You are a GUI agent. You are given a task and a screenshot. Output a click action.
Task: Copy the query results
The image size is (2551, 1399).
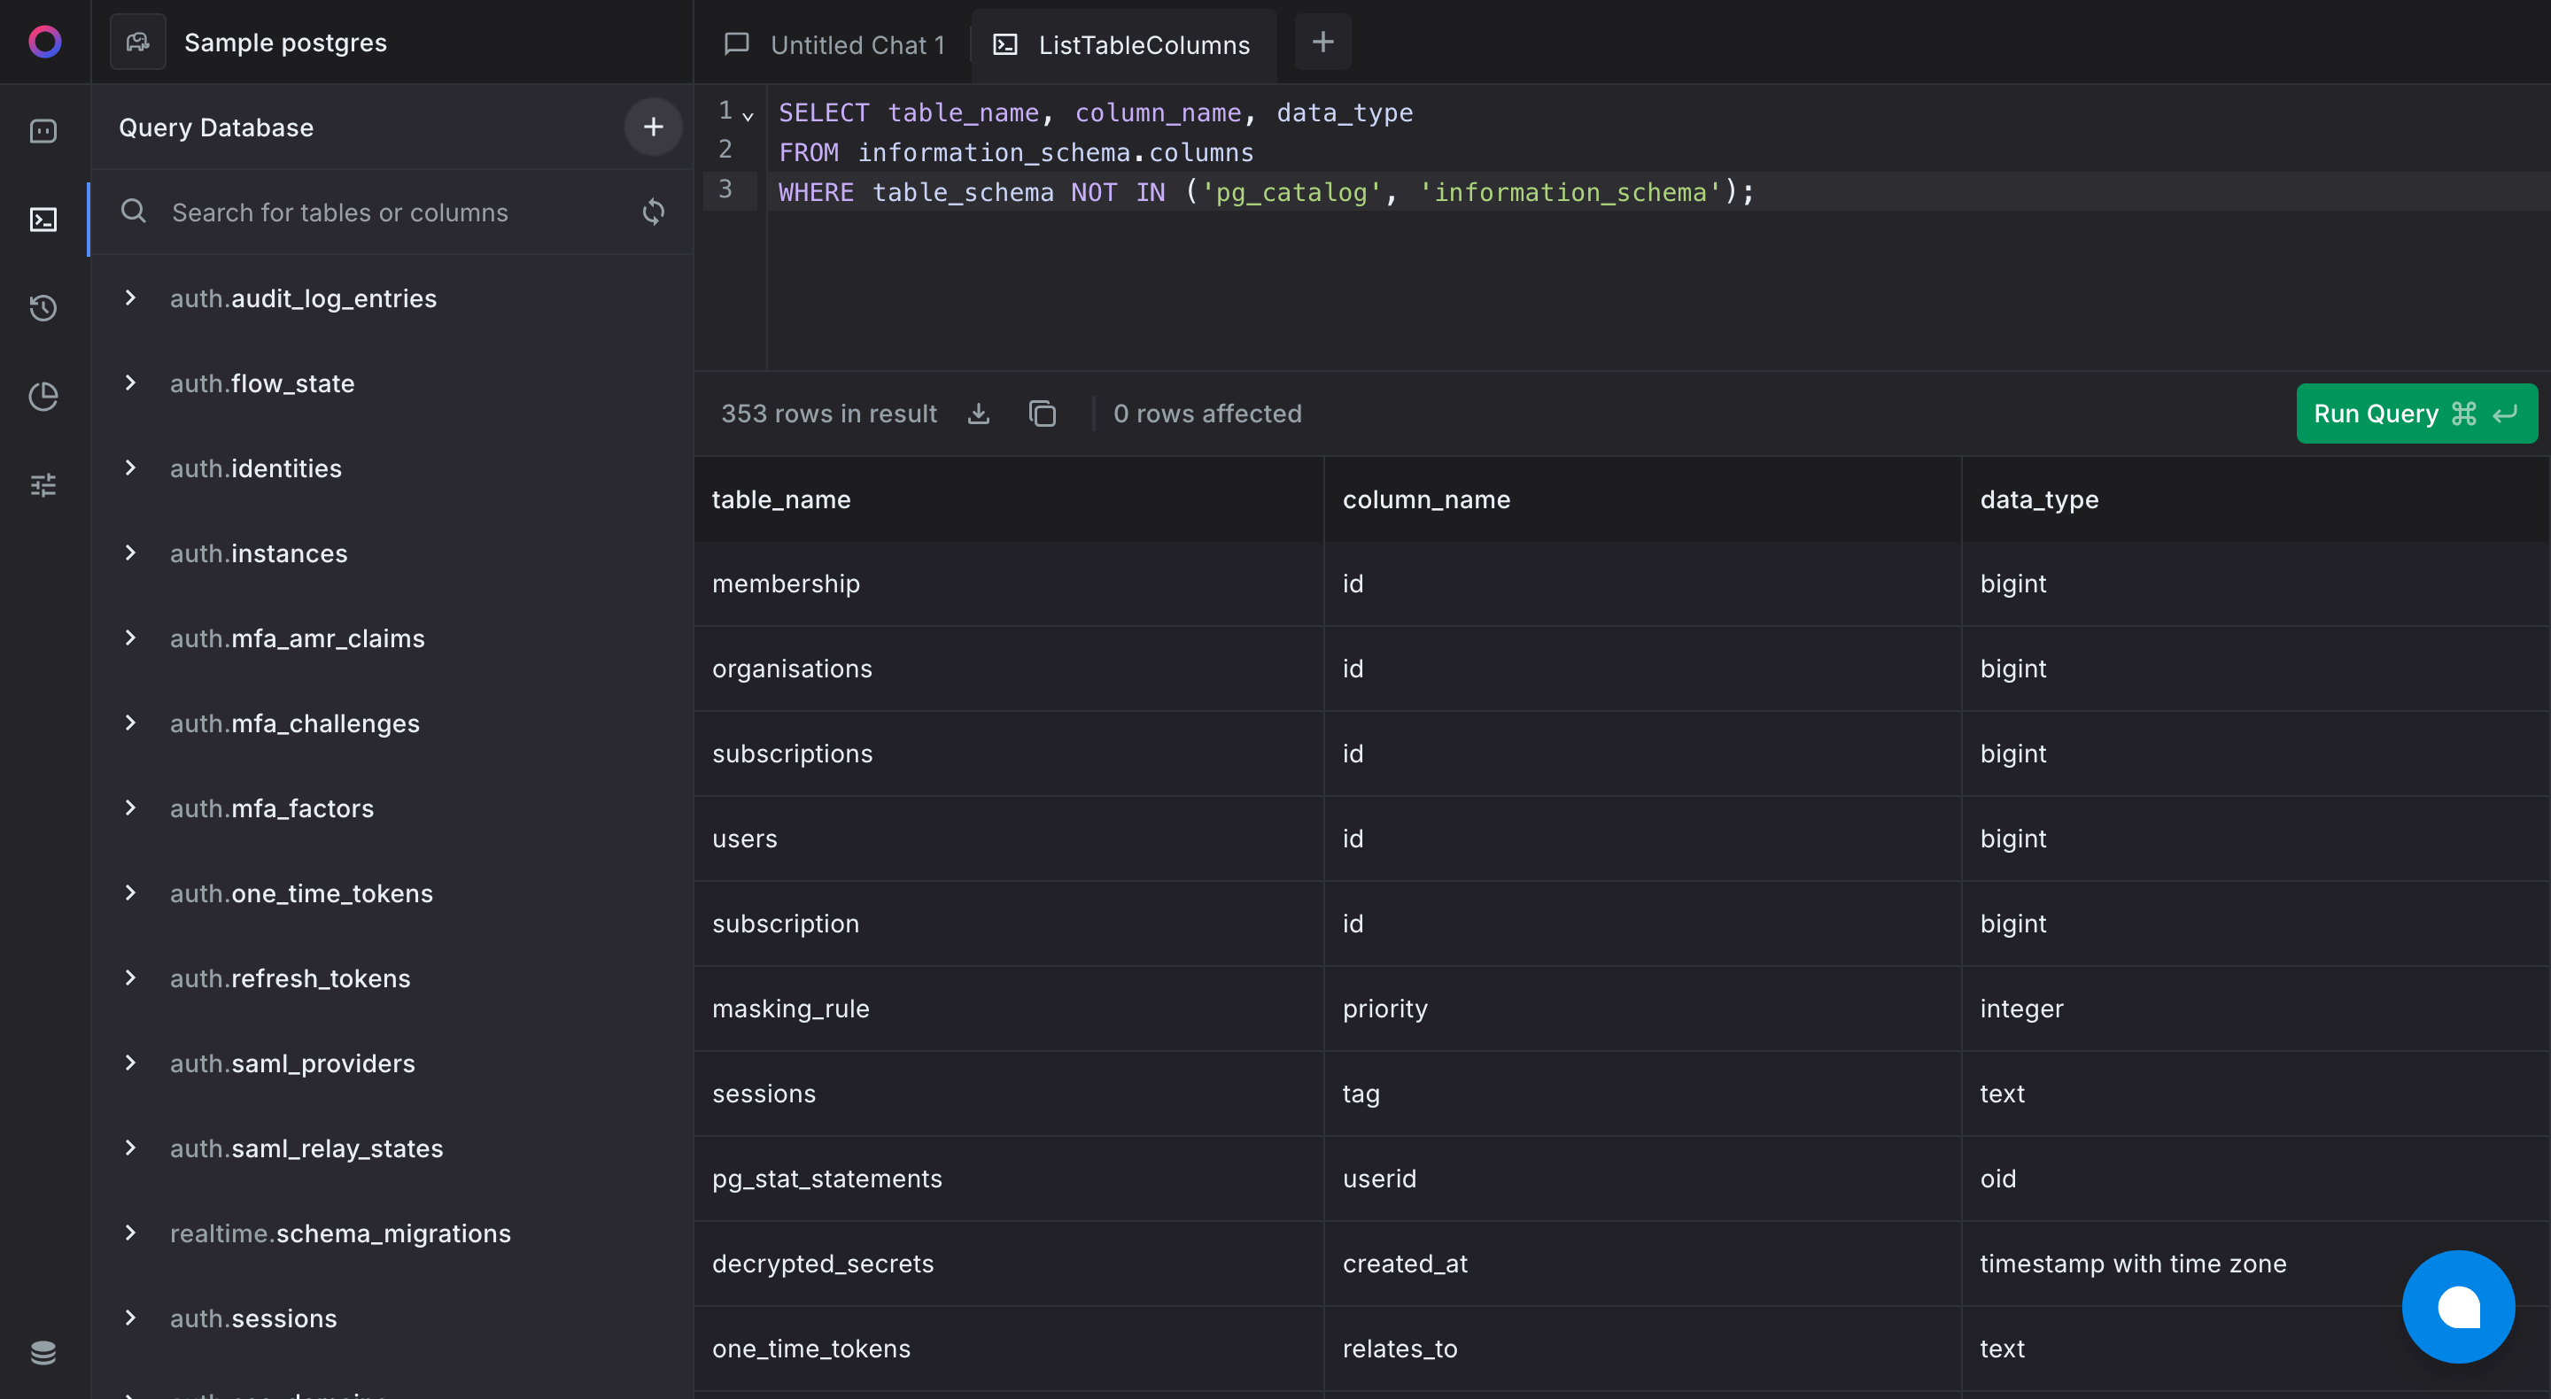[1042, 413]
